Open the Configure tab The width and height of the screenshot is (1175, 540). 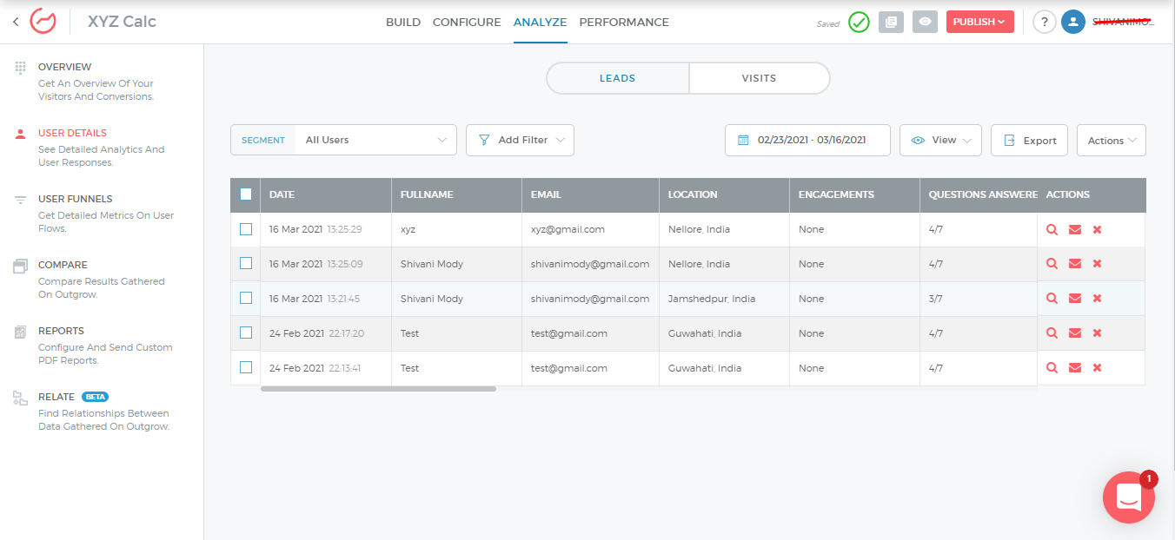467,23
